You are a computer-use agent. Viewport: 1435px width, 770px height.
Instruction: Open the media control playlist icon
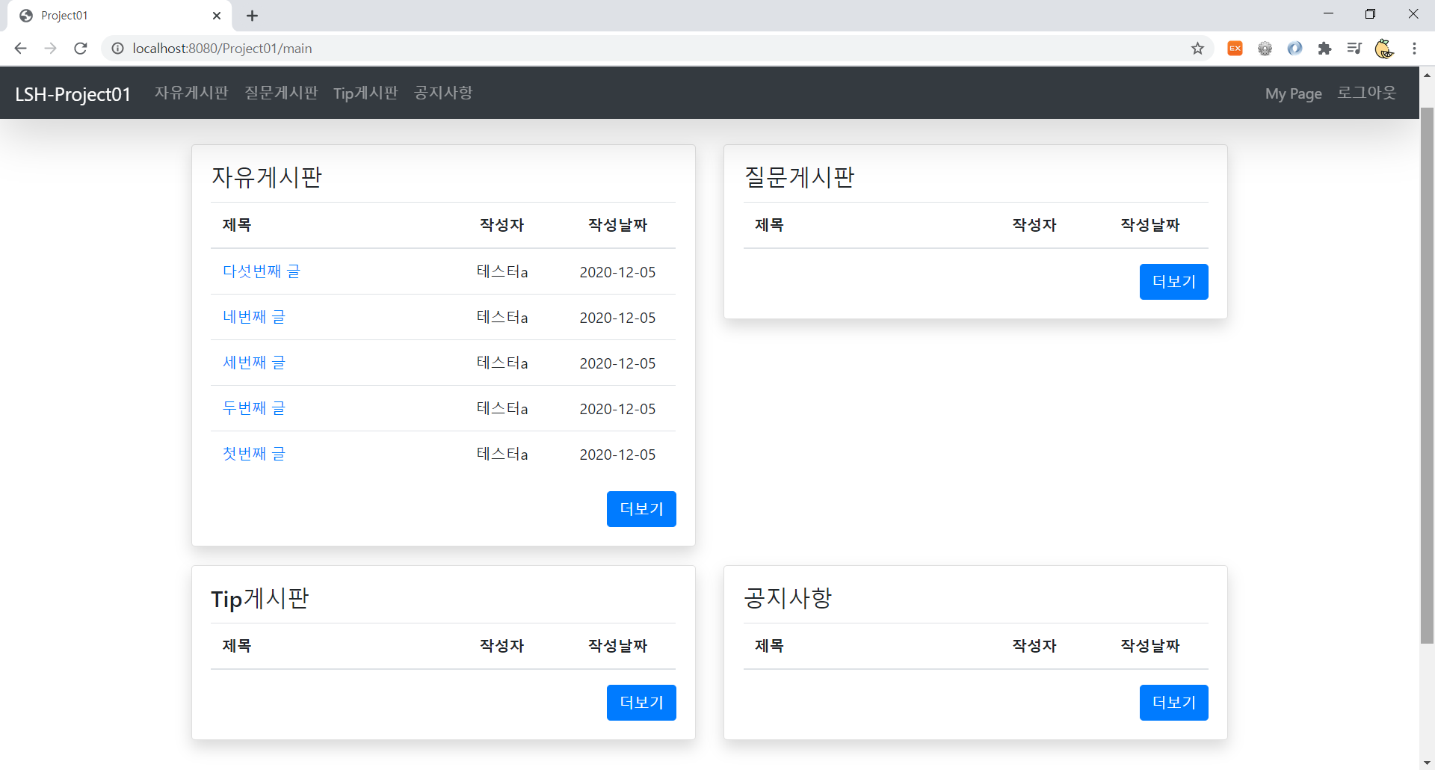click(x=1354, y=49)
